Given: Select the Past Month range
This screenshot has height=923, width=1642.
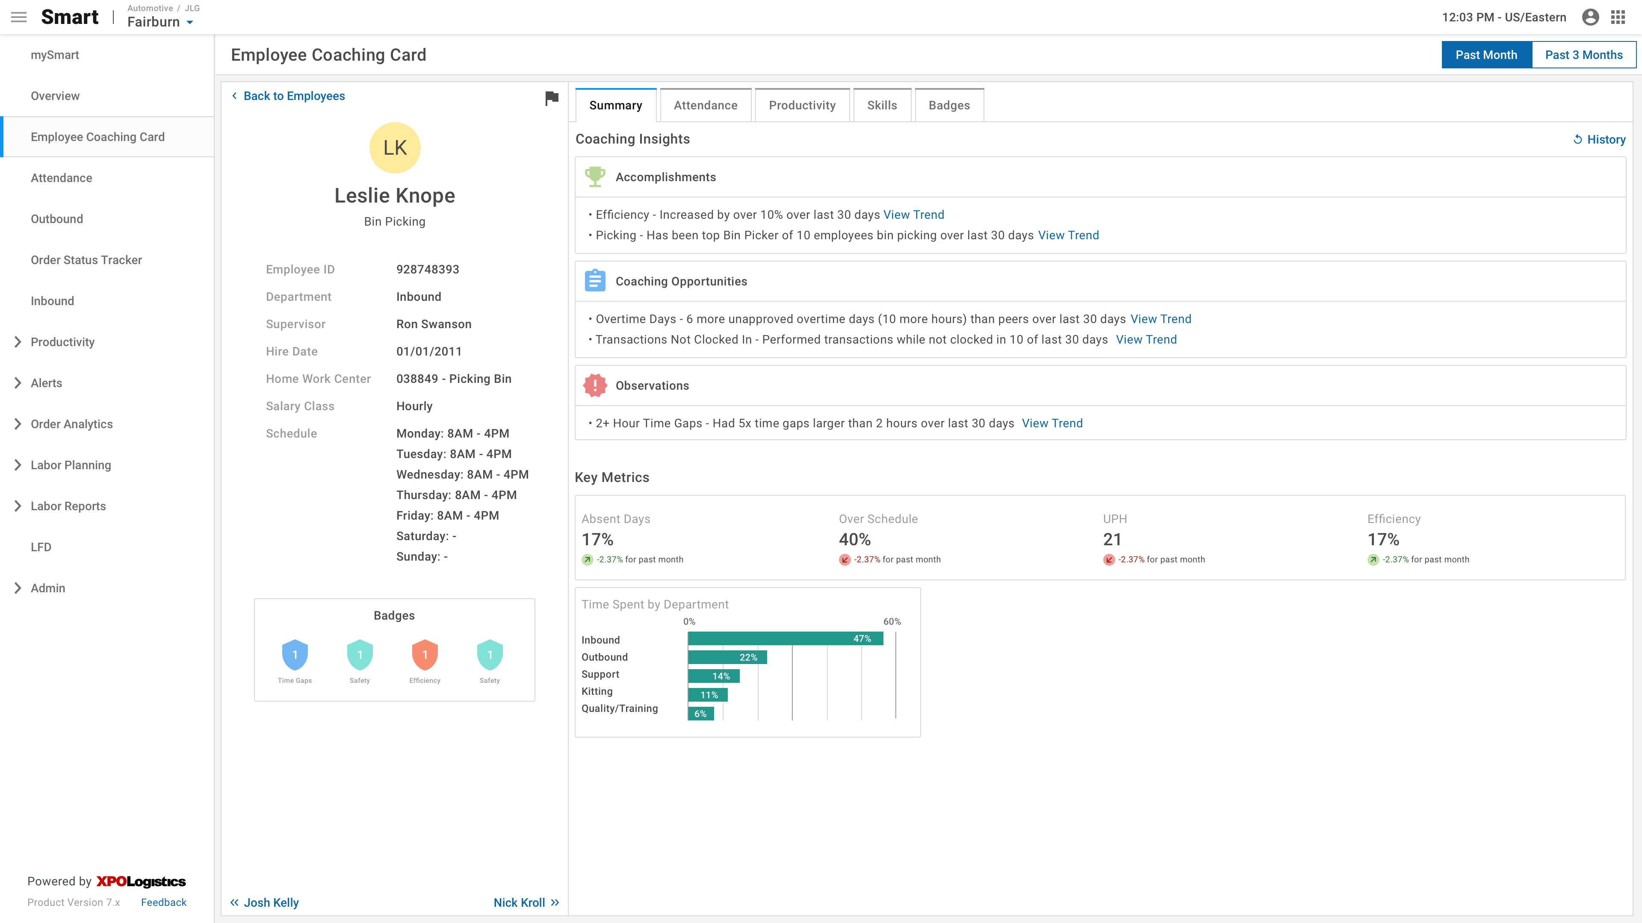Looking at the screenshot, I should pos(1486,55).
